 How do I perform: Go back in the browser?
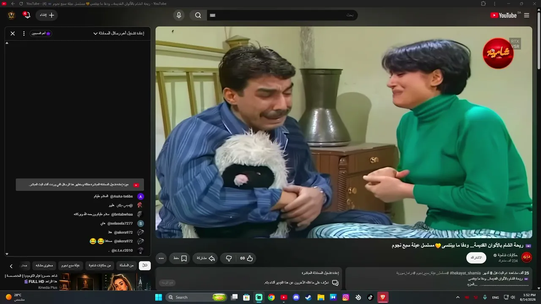(x=13, y=4)
